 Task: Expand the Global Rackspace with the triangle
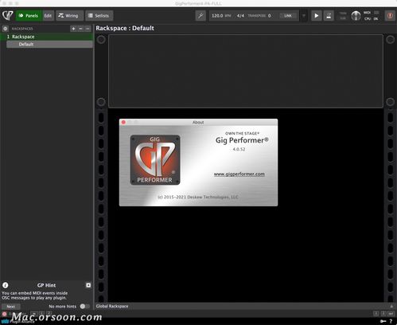(x=391, y=306)
